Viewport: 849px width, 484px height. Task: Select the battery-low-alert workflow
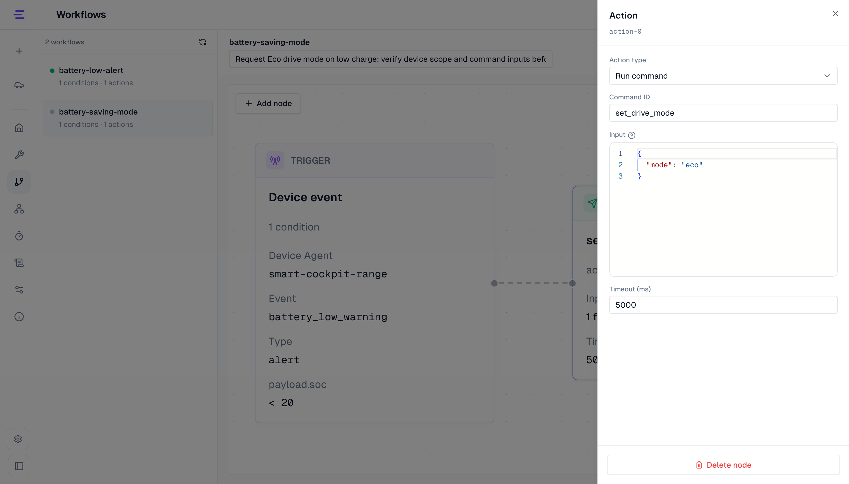[128, 76]
